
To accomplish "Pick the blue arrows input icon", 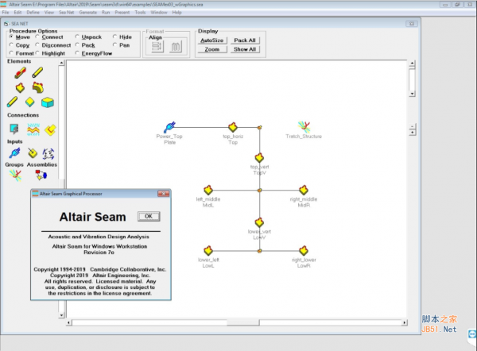I will (48, 154).
